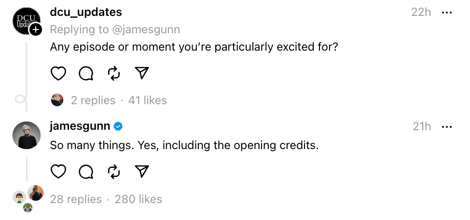The width and height of the screenshot is (470, 220).
Task: Repost jamesgunn's reply
Action: [114, 171]
